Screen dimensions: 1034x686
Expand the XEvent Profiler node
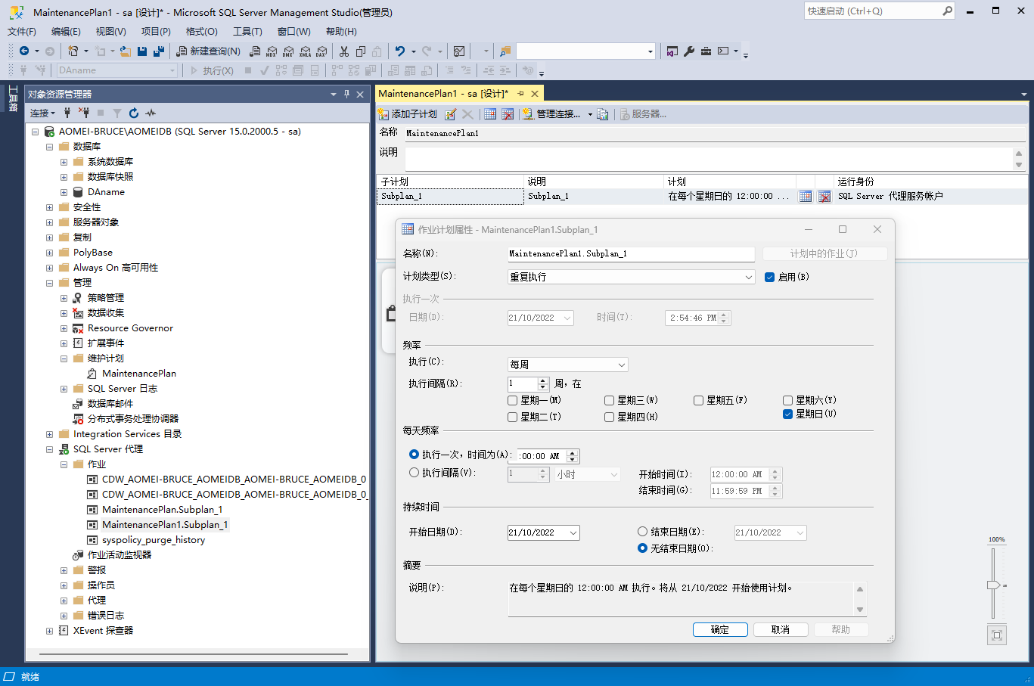49,631
